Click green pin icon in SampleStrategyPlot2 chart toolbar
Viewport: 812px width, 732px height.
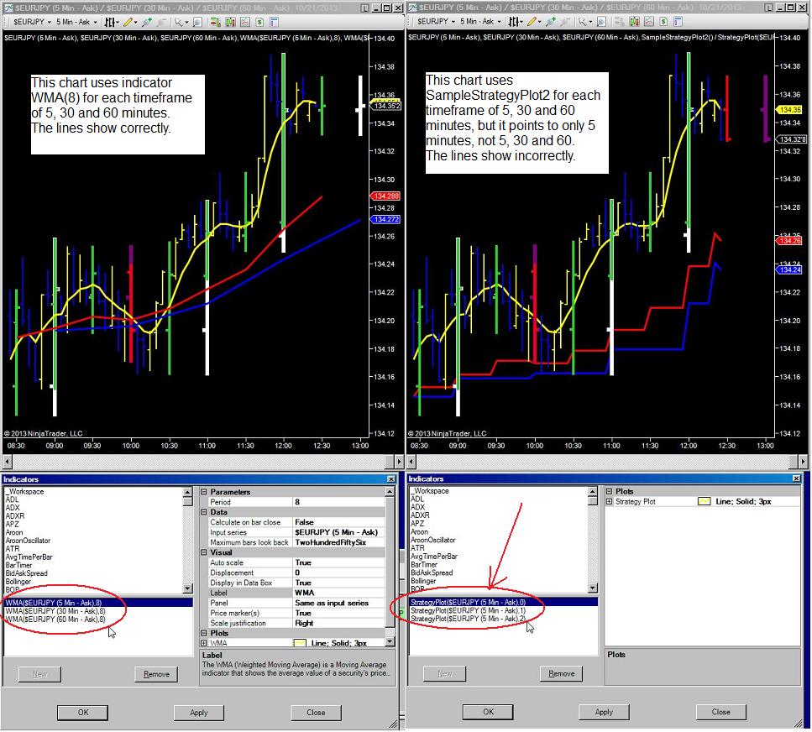pyautogui.click(x=551, y=22)
